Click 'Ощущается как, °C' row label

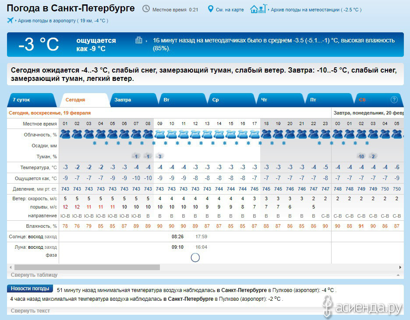click(x=36, y=178)
